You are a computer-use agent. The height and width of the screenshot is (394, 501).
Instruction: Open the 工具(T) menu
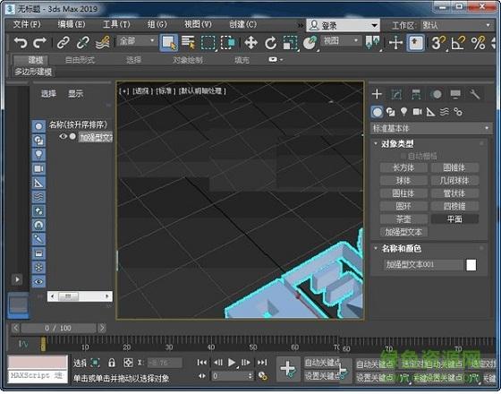tap(116, 24)
